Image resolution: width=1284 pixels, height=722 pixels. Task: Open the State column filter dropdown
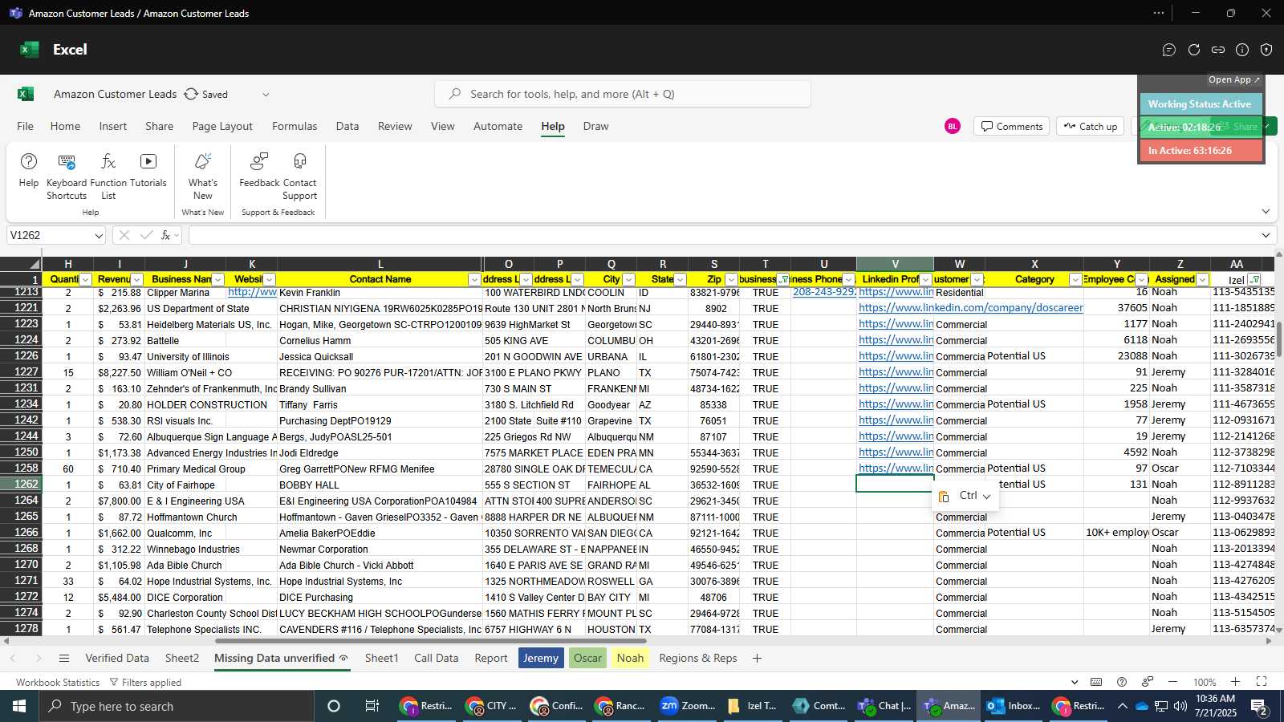(x=680, y=279)
